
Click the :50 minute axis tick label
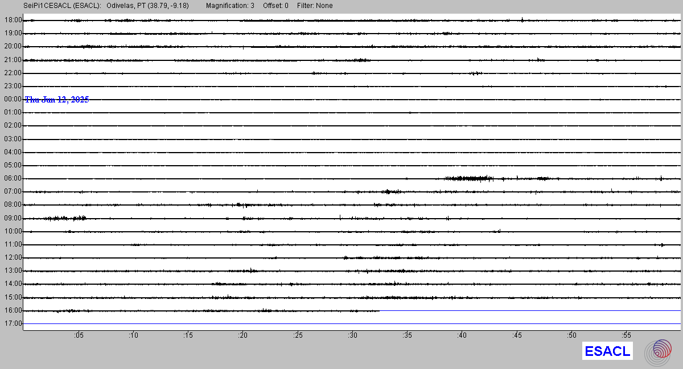tap(571, 335)
